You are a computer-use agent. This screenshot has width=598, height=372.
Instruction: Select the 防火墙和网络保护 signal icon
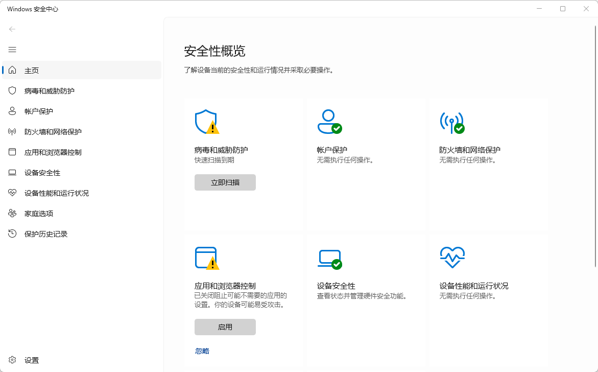(452, 122)
